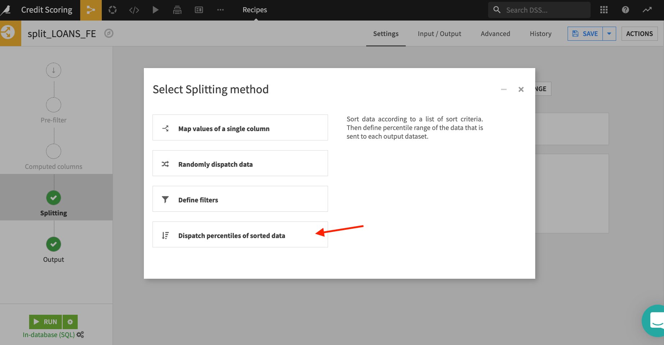Click the activity trend icon in navbar
The height and width of the screenshot is (345, 664).
[647, 10]
